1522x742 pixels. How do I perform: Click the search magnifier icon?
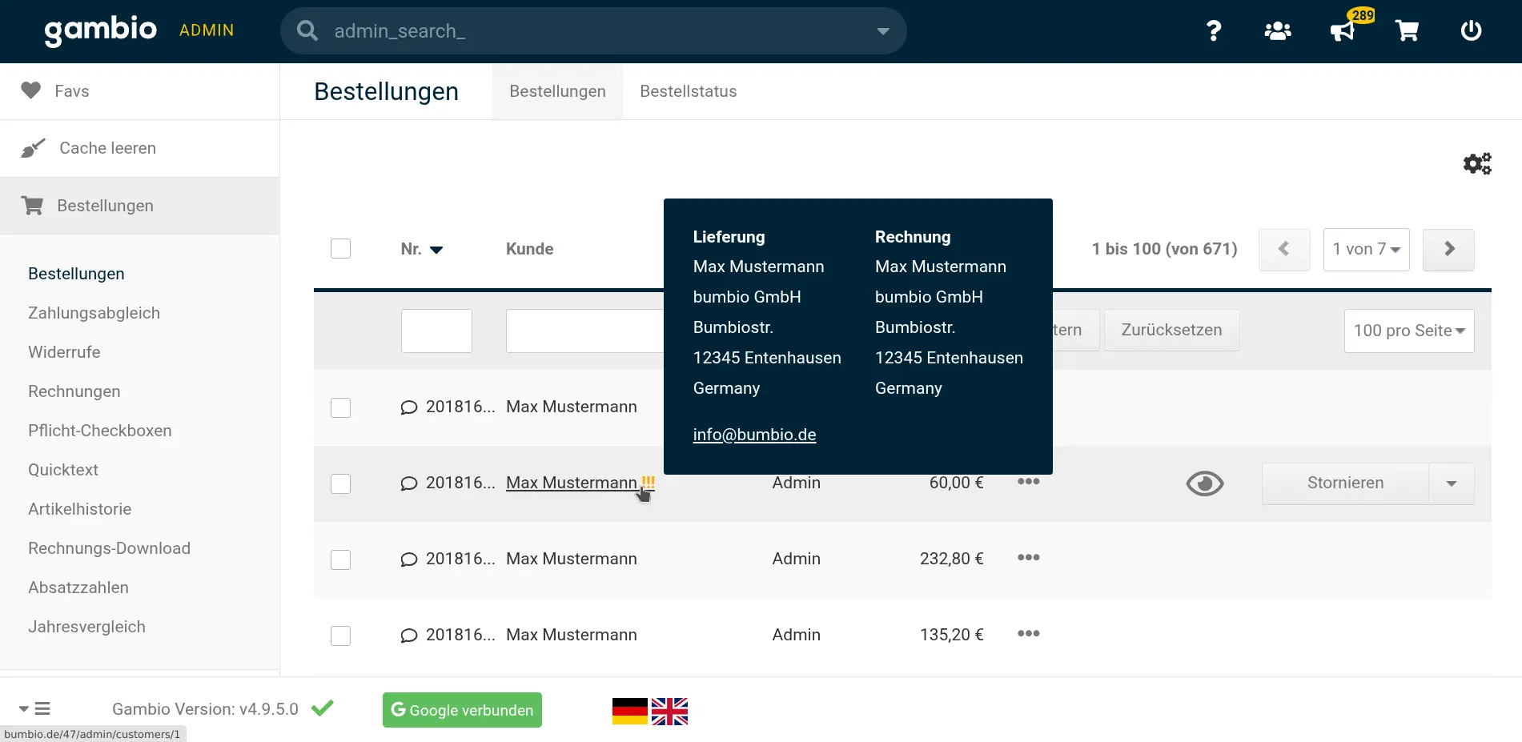(x=307, y=30)
